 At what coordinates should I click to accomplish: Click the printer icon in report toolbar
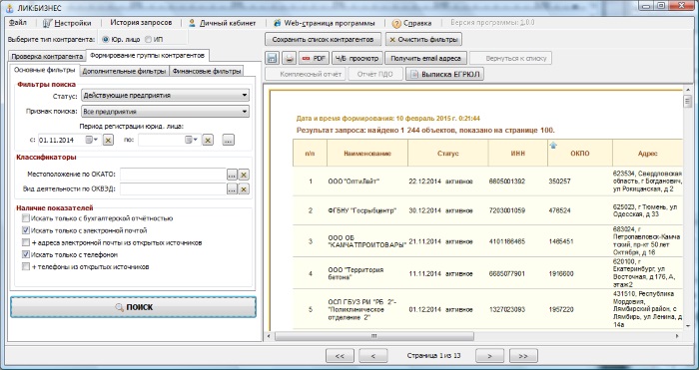(x=290, y=58)
